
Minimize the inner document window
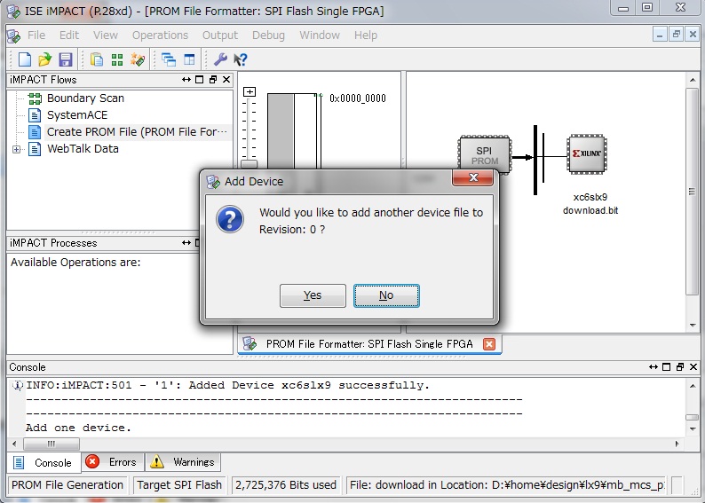coord(659,35)
